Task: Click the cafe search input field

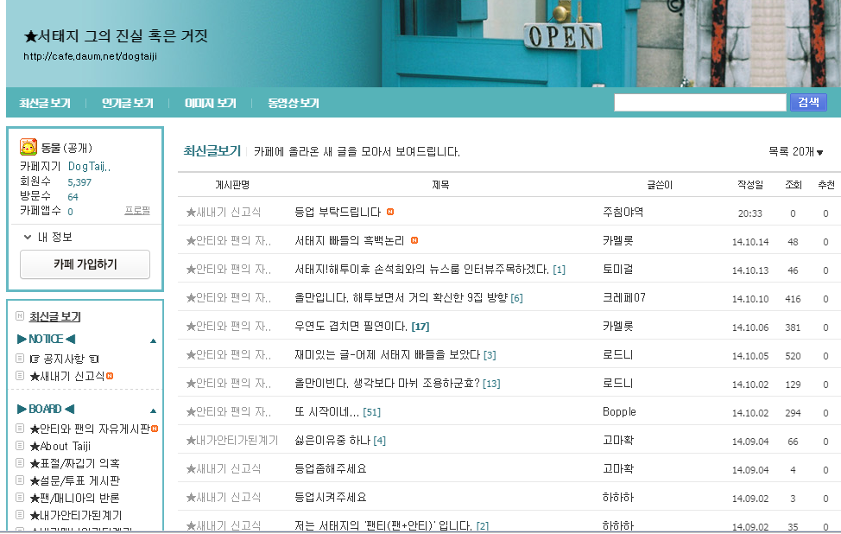Action: click(700, 103)
